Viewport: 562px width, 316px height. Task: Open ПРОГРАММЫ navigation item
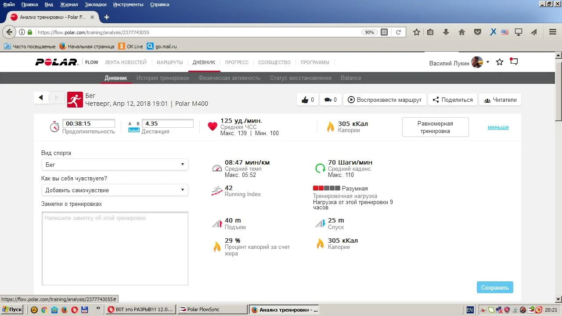[x=315, y=62]
